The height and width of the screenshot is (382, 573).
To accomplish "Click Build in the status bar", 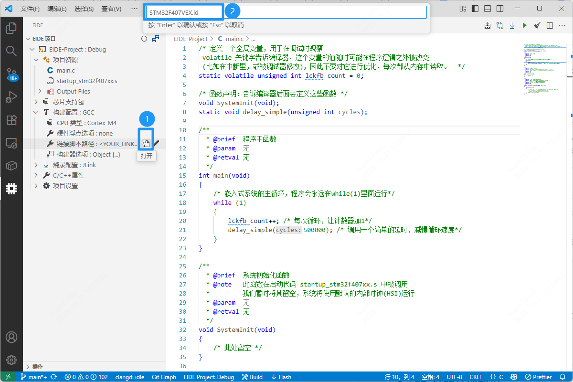I will pyautogui.click(x=252, y=377).
